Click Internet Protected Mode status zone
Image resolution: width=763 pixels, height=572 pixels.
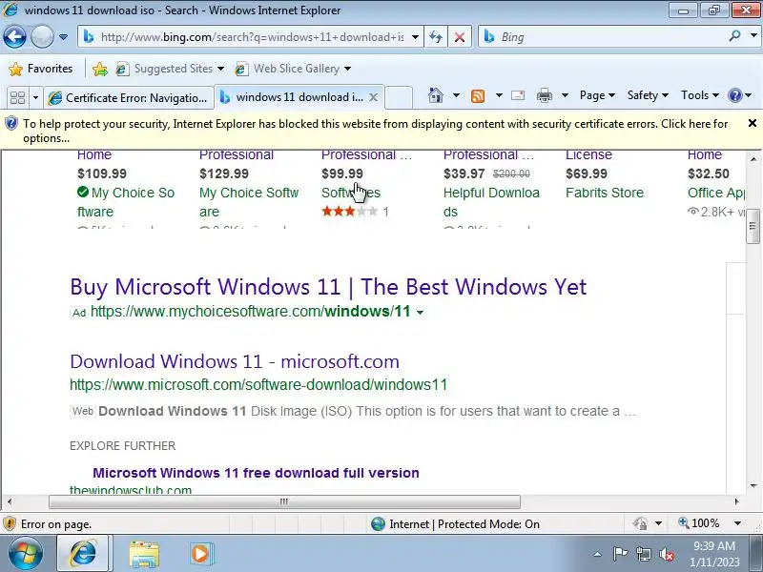(x=455, y=523)
